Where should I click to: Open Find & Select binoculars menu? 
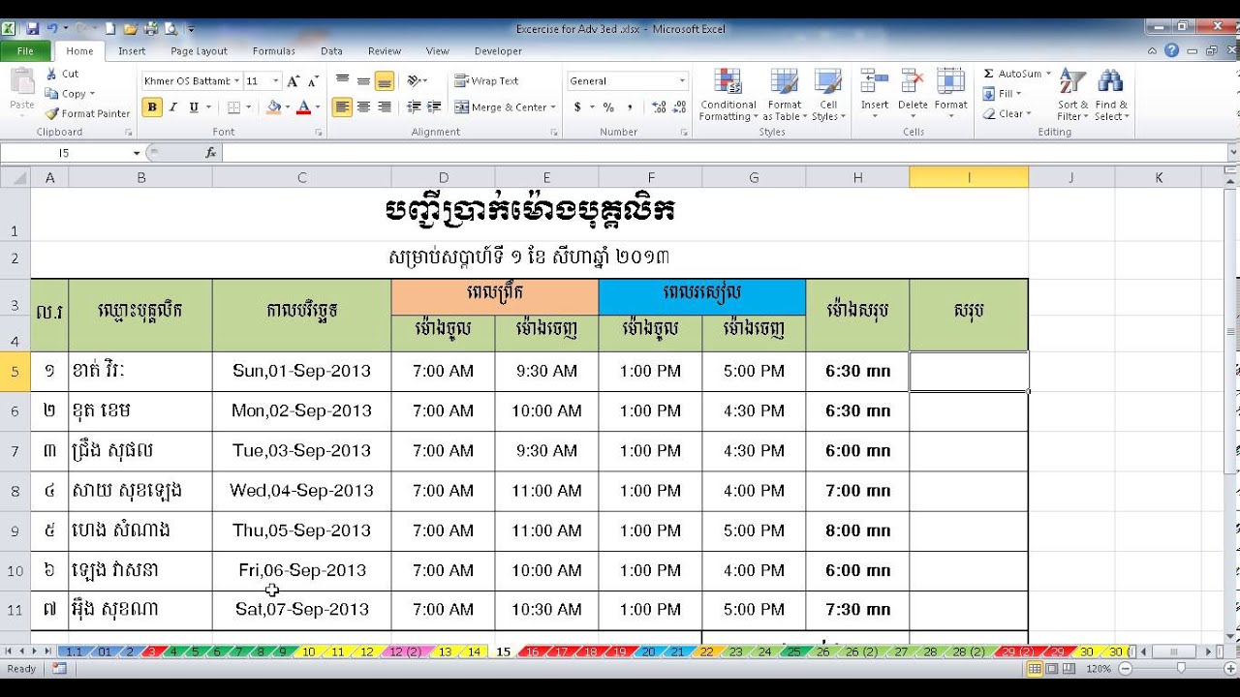pyautogui.click(x=1111, y=95)
